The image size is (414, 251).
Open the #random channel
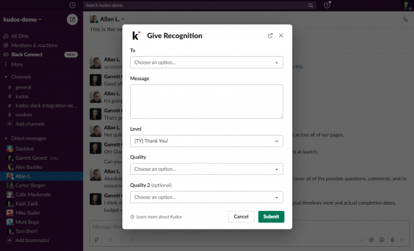click(x=23, y=115)
